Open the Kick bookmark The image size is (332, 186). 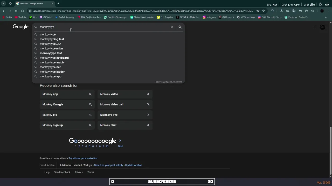point(33,17)
